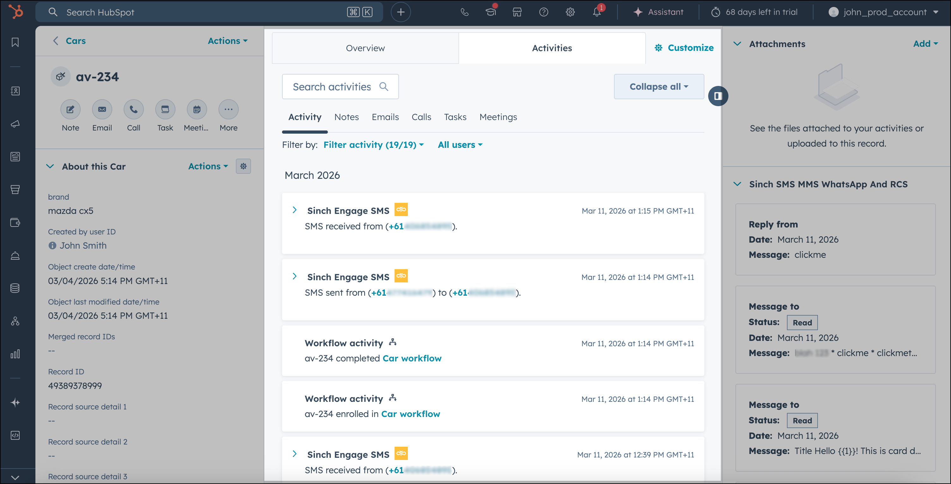This screenshot has width=951, height=484.
Task: Open Bookmarks in the left sidebar
Action: pyautogui.click(x=15, y=42)
